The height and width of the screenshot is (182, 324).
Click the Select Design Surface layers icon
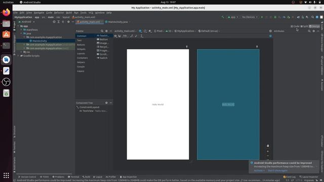(x=140, y=31)
